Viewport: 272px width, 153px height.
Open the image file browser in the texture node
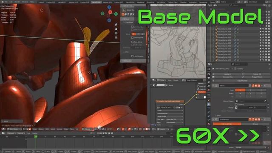(179, 108)
